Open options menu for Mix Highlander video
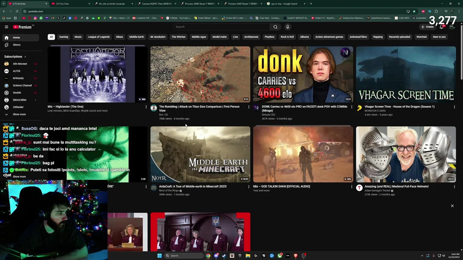This screenshot has width=463, height=260. (x=146, y=107)
